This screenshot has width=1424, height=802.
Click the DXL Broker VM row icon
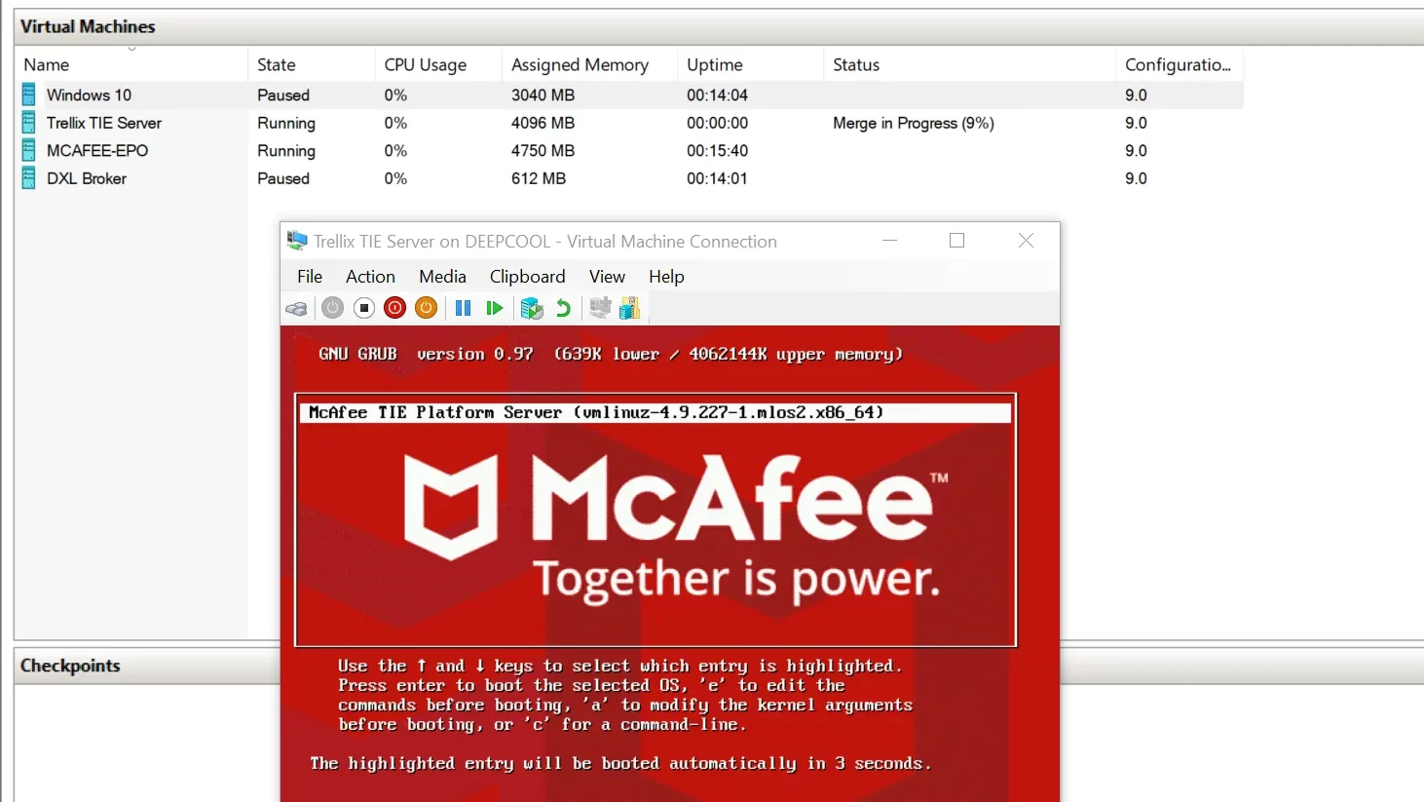(x=29, y=178)
